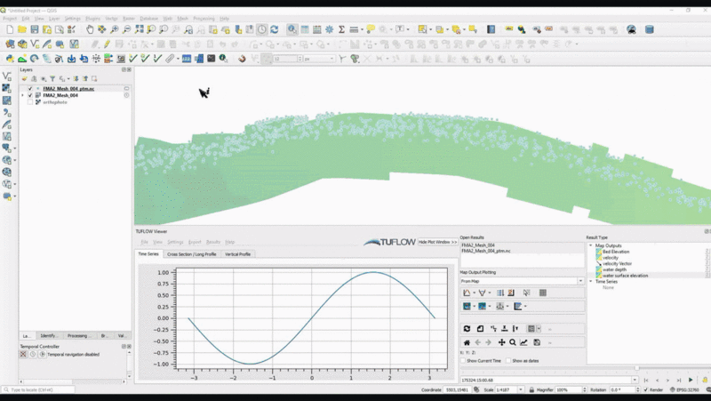Click play on the TUFLOW time controls
711x401 pixels.
(x=691, y=380)
